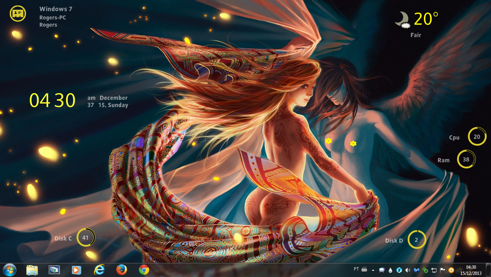Viewport: 491px width, 277px height.
Task: Show hidden tray icons arrow
Action: [373, 270]
